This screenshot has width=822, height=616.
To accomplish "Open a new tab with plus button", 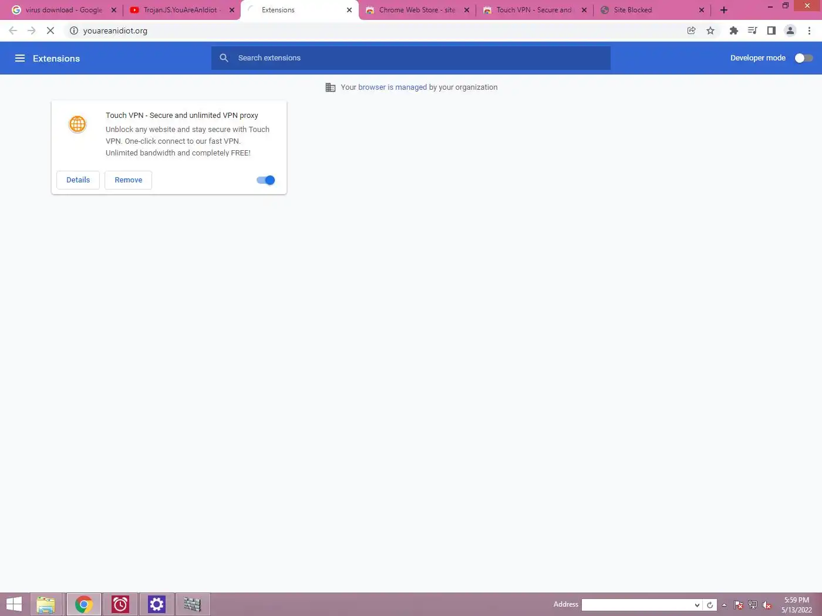I will point(724,10).
